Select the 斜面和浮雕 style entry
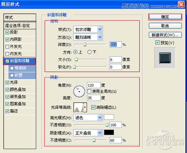The height and width of the screenshot is (153, 187). point(19,61)
